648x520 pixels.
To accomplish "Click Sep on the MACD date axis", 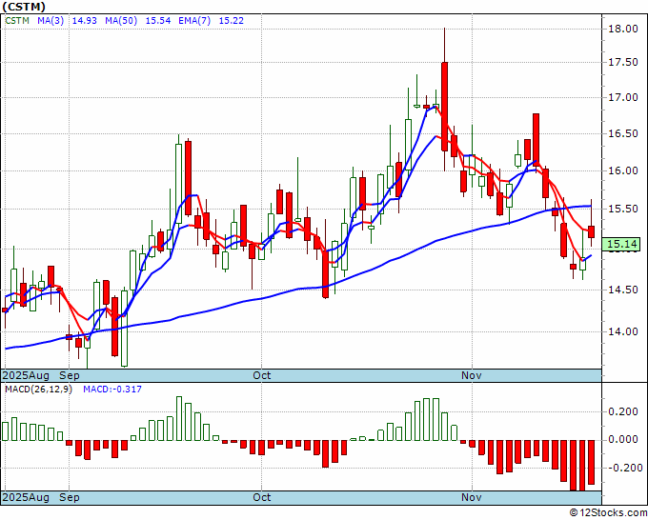I will click(x=70, y=497).
